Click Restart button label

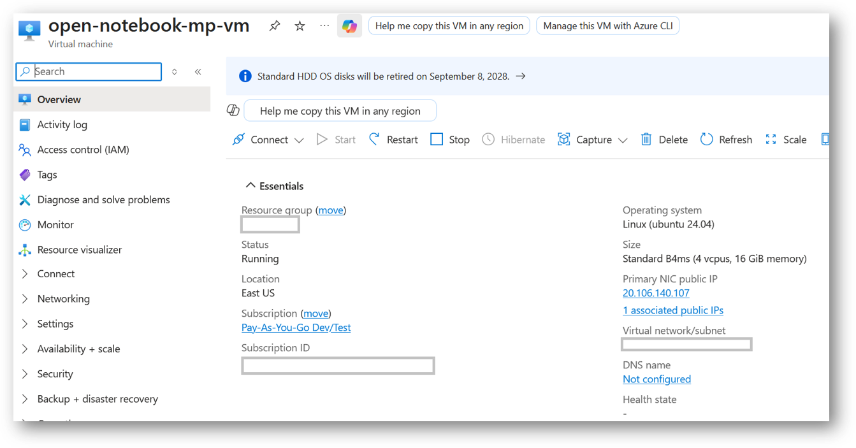pyautogui.click(x=402, y=140)
